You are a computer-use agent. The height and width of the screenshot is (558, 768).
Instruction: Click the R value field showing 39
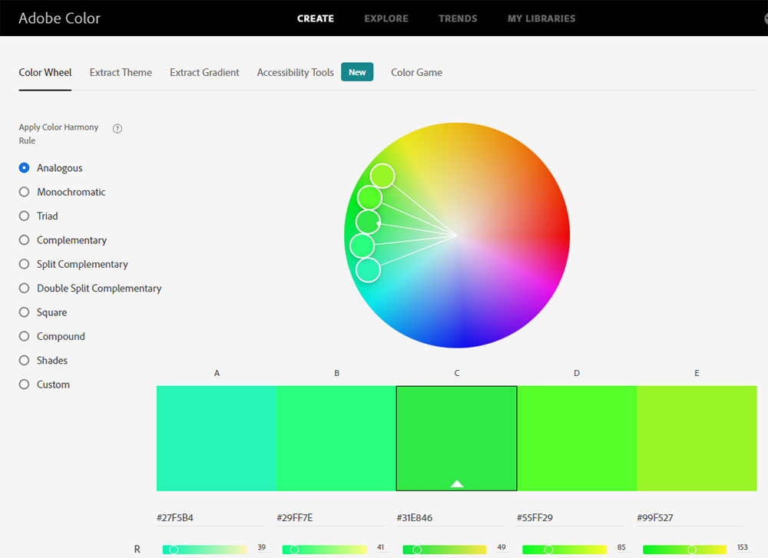(262, 547)
